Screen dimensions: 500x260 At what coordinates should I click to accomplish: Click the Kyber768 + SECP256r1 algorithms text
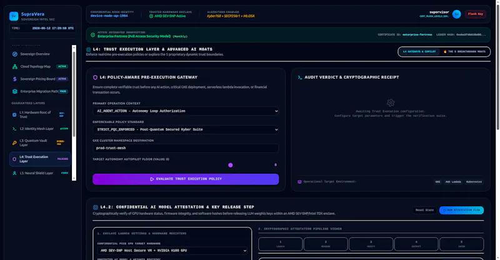(x=231, y=16)
